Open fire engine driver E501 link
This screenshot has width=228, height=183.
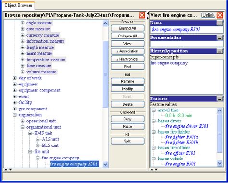pyautogui.click(x=187, y=126)
